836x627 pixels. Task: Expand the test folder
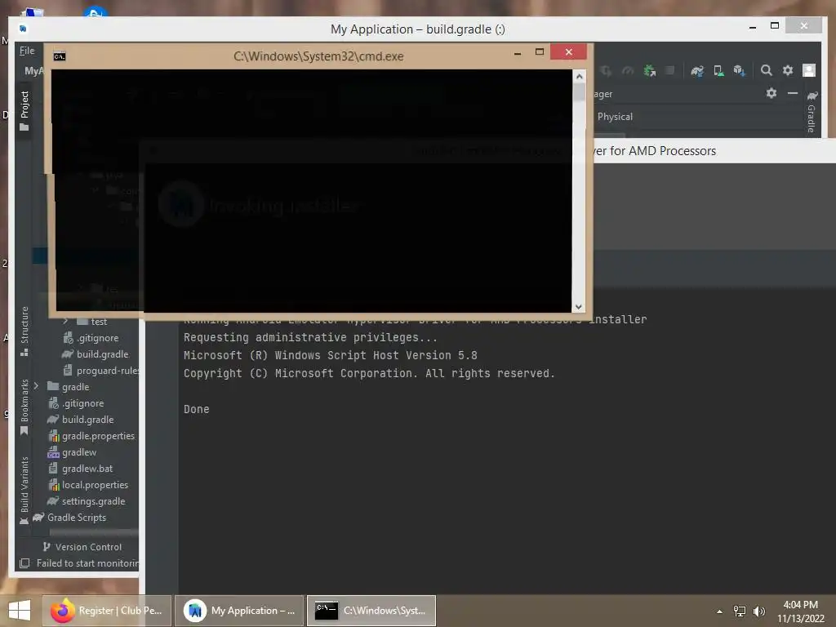[65, 322]
